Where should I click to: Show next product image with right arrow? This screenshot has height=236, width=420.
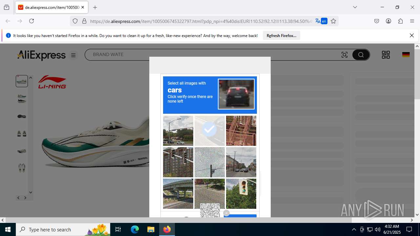[x=25, y=198]
